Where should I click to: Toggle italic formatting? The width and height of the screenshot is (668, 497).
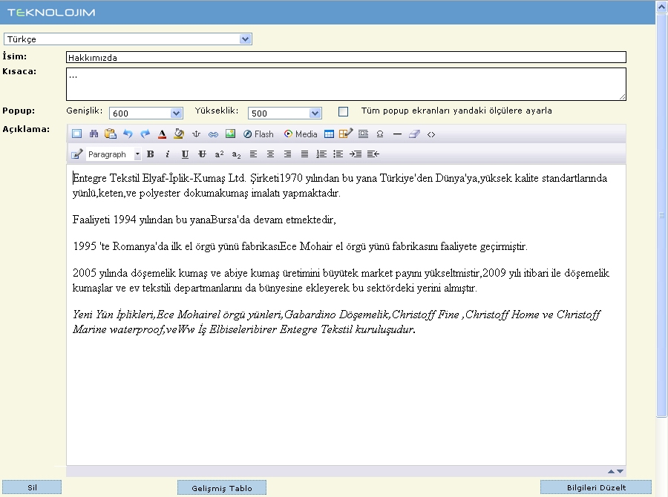pos(168,154)
